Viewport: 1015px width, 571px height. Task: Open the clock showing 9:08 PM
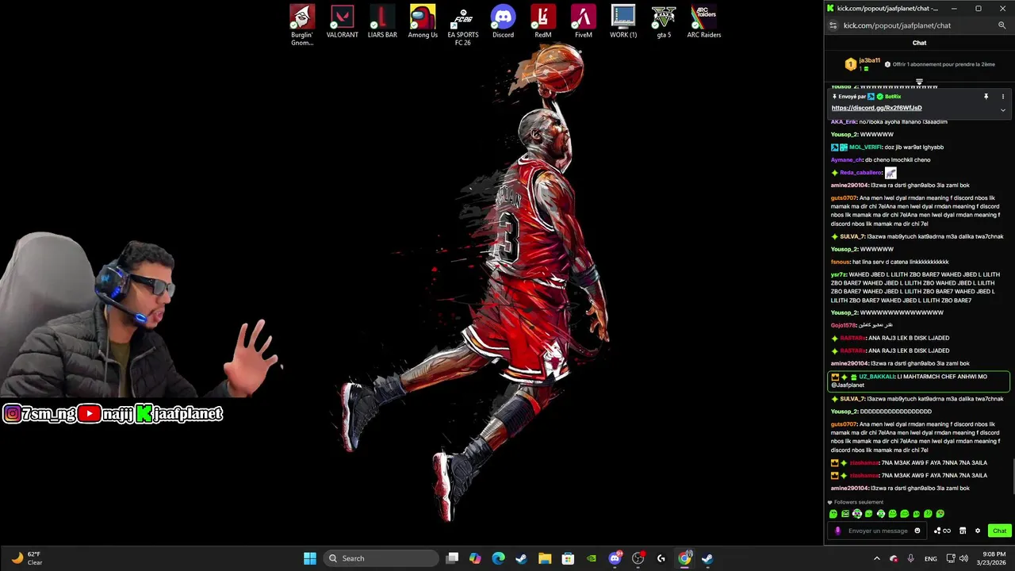[992, 558]
